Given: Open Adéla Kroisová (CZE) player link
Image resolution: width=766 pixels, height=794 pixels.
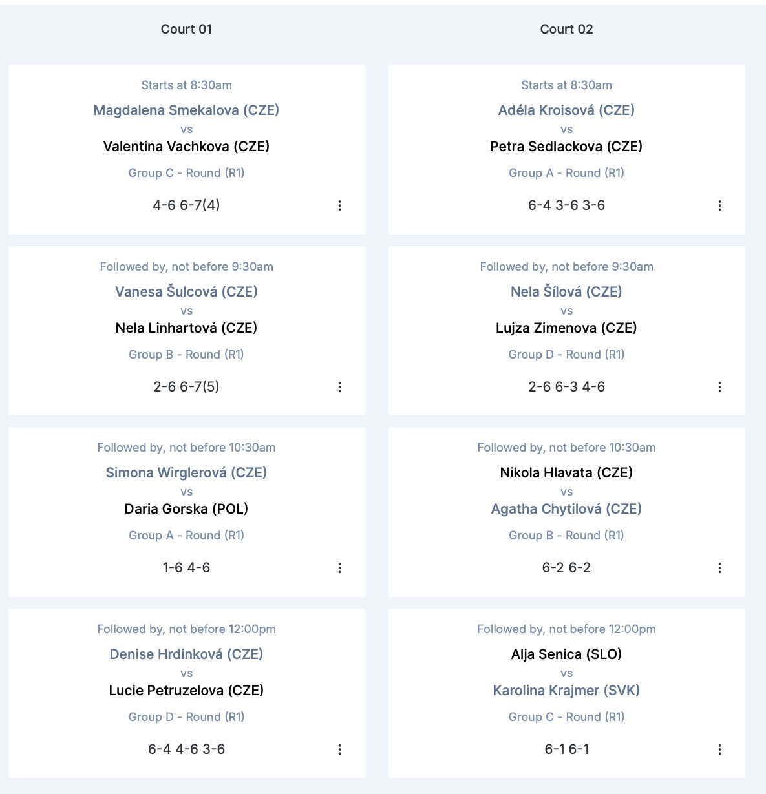Looking at the screenshot, I should point(566,110).
